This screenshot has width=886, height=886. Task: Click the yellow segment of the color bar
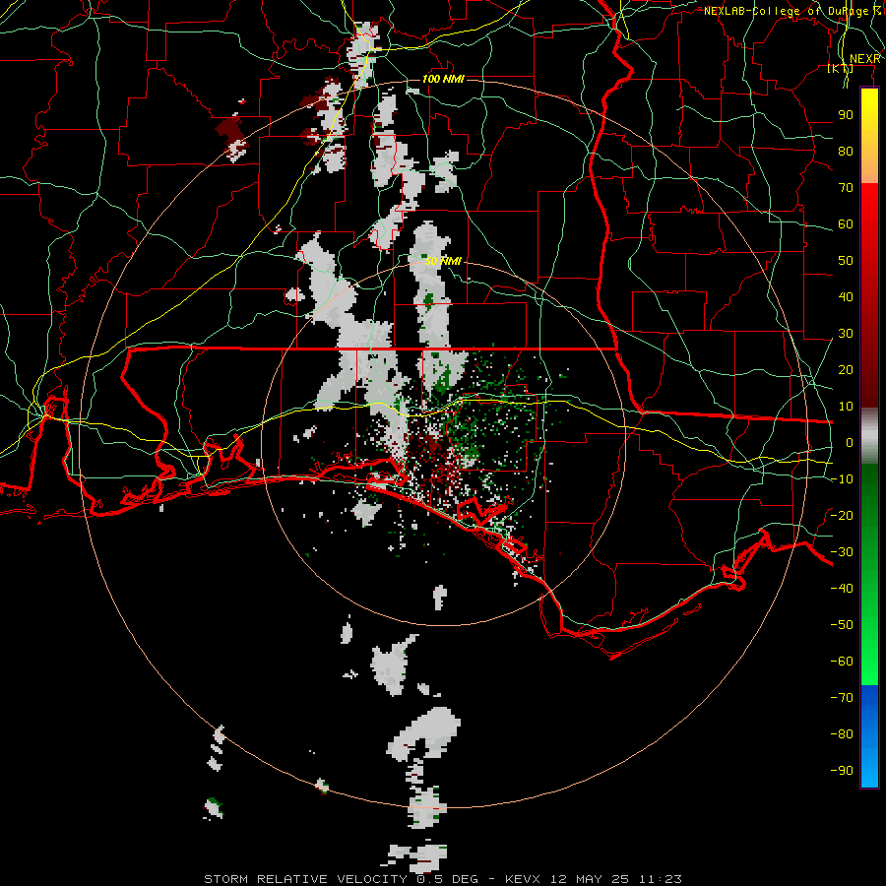[x=869, y=136]
